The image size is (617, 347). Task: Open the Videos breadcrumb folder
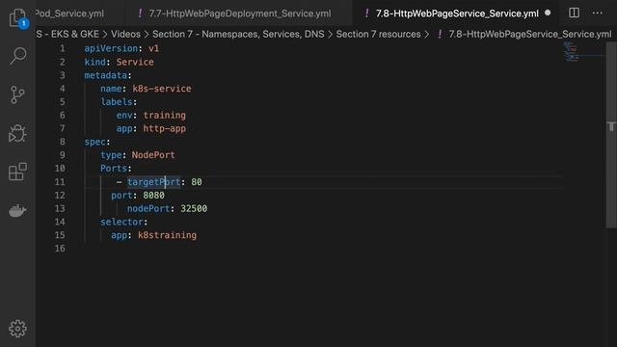[x=125, y=35]
